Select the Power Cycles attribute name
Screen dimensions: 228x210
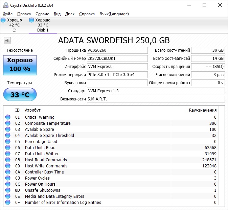[x=37, y=178]
